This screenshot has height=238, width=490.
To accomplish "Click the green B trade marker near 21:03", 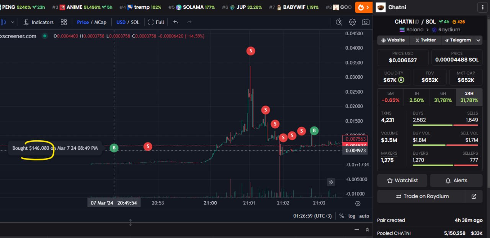I will point(314,131).
